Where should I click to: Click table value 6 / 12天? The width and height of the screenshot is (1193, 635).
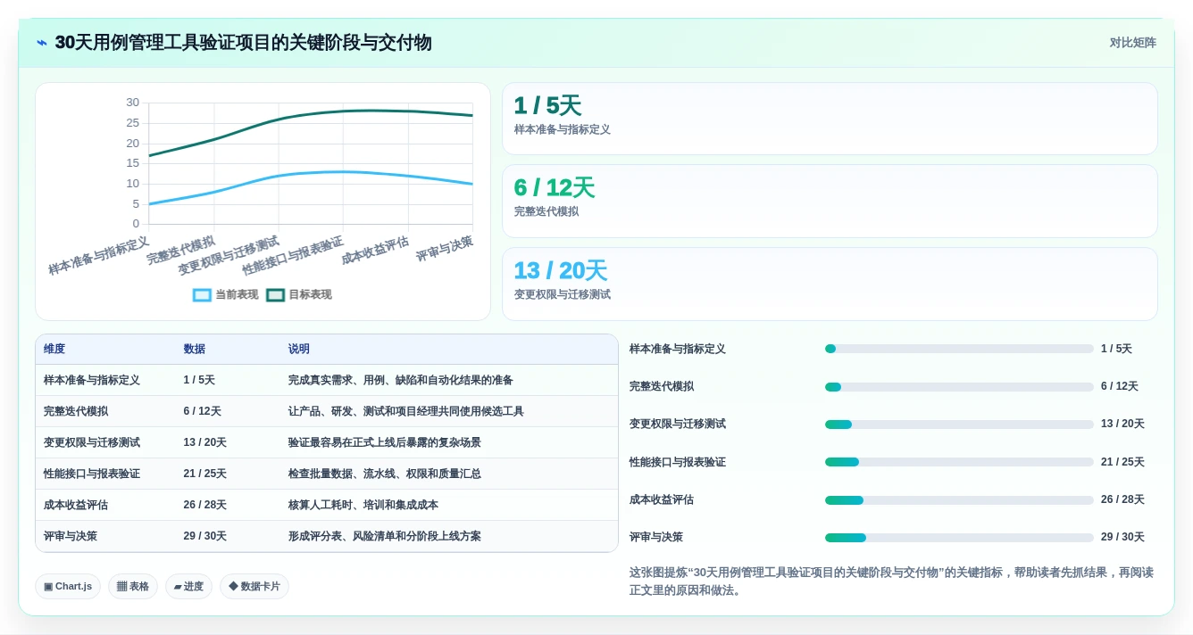pos(202,411)
